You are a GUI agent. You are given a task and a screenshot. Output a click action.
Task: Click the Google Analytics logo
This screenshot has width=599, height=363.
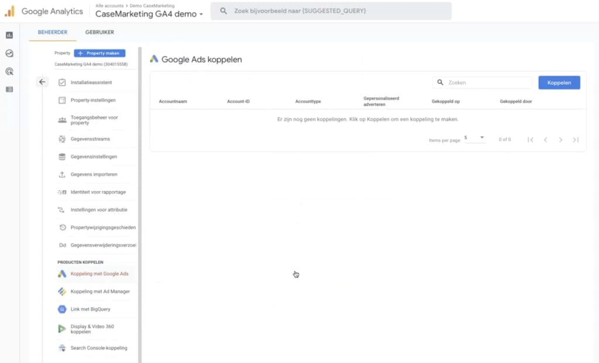(x=9, y=11)
